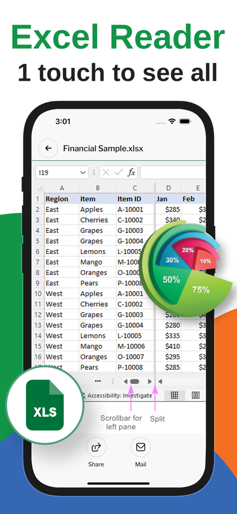Click the West Mango cell
The image size is (237, 514).
[98, 346]
